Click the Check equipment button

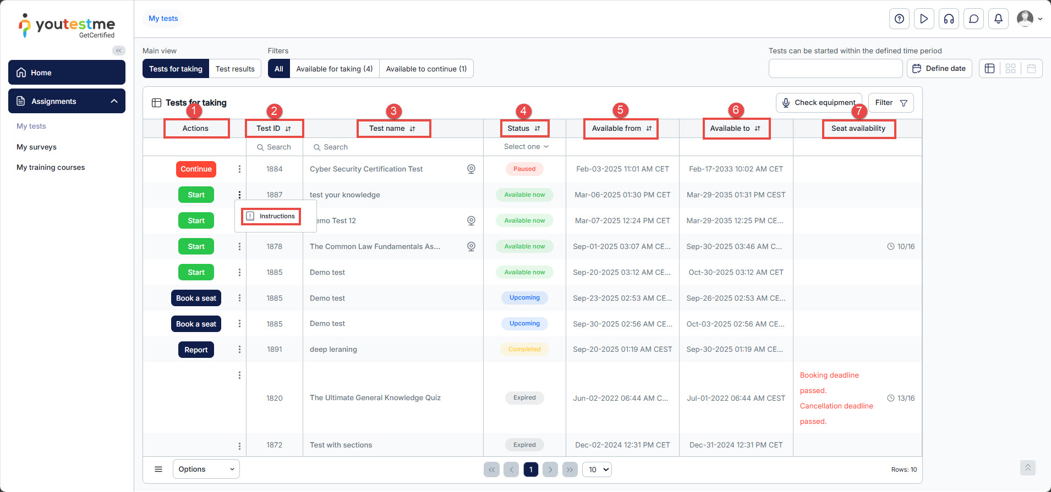819,103
